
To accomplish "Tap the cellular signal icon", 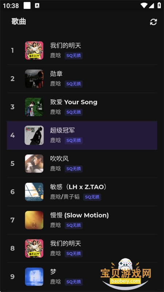I will pos(151,5).
